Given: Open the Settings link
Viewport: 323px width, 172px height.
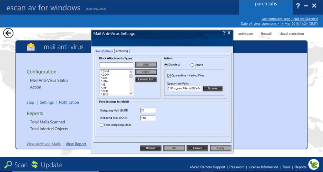Looking at the screenshot, I should (x=47, y=103).
